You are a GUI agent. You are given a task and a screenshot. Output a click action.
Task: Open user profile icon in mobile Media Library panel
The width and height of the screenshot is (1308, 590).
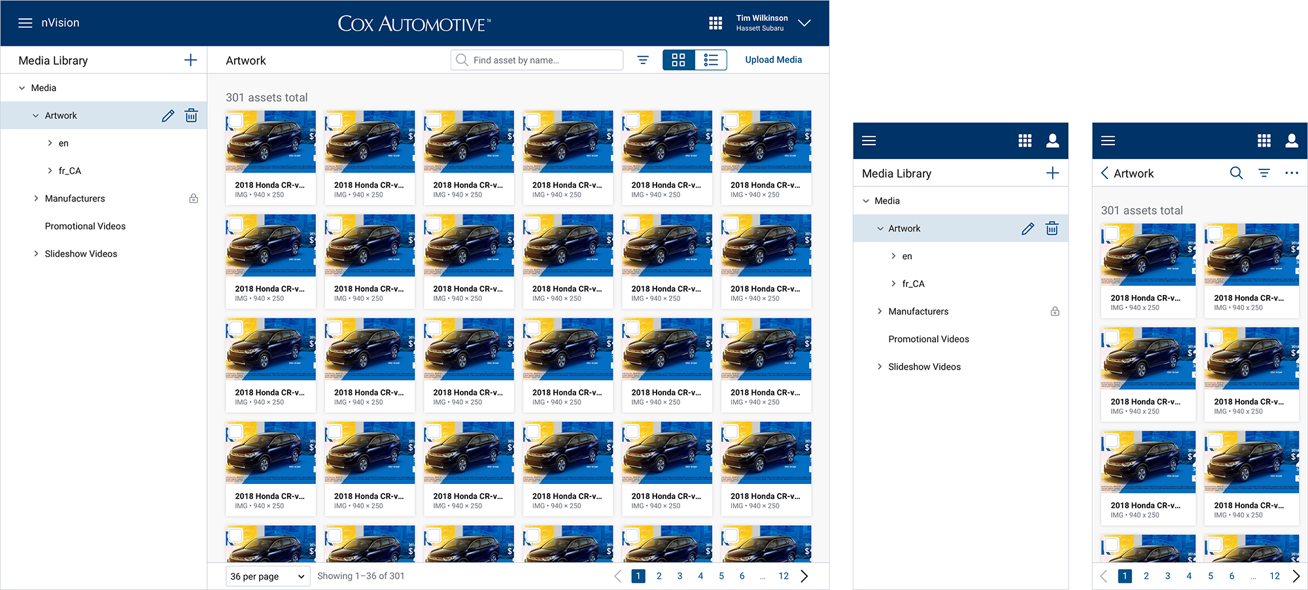(x=1052, y=141)
